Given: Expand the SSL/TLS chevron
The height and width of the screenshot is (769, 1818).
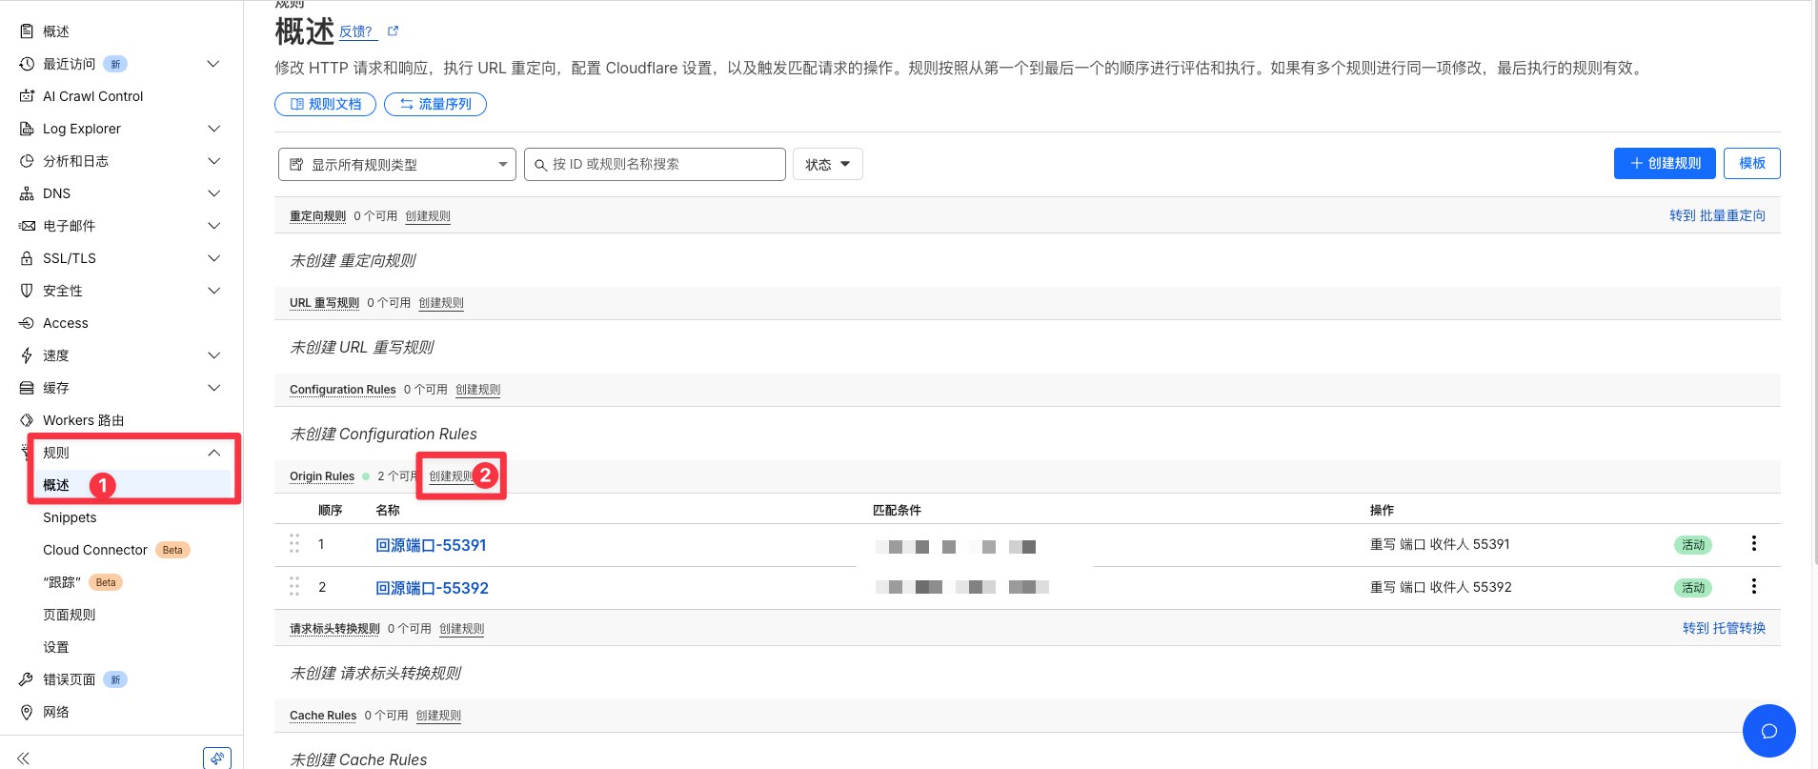Looking at the screenshot, I should pos(213,258).
